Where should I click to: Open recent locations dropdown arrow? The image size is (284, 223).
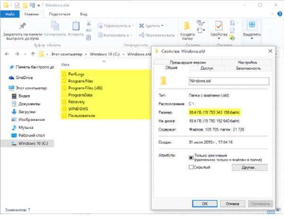coord(25,54)
